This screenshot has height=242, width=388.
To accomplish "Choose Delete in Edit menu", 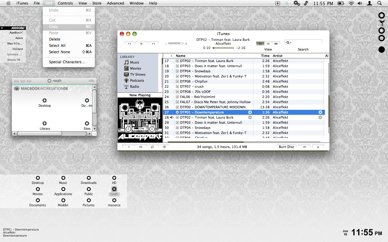I will pos(69,39).
